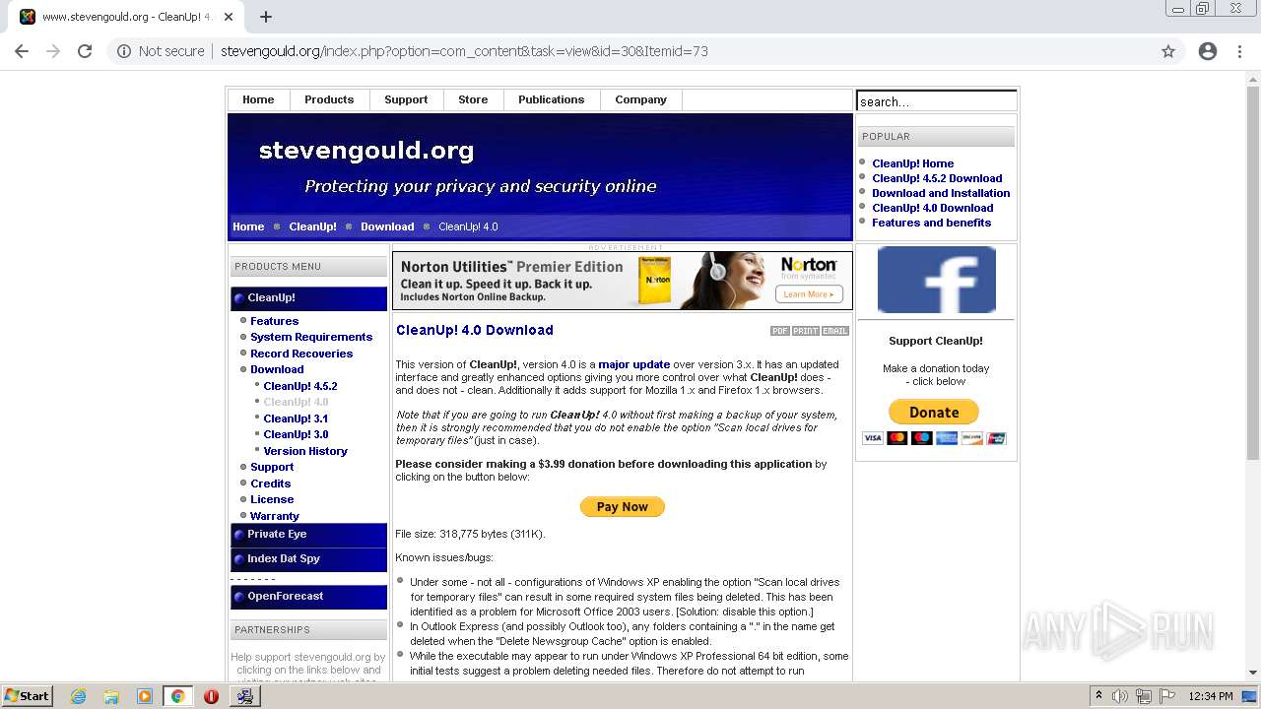Open the Support menu tab
The width and height of the screenshot is (1261, 709).
click(x=406, y=99)
